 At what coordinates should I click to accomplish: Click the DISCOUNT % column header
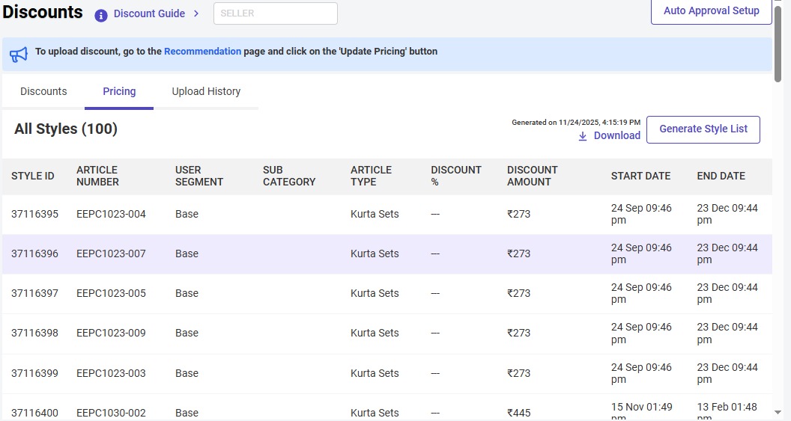456,176
